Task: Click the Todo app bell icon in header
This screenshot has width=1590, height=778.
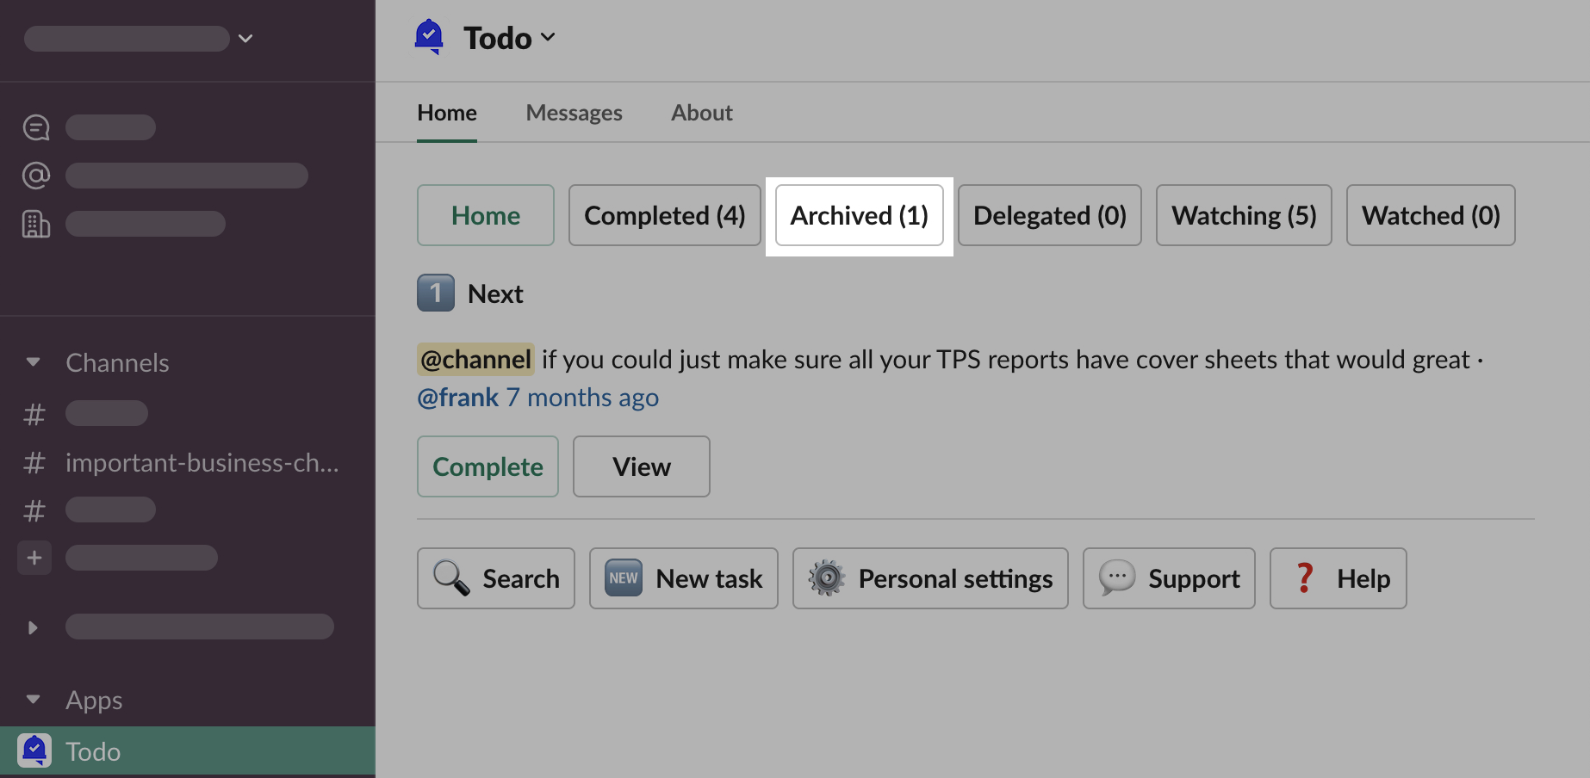Action: click(429, 37)
